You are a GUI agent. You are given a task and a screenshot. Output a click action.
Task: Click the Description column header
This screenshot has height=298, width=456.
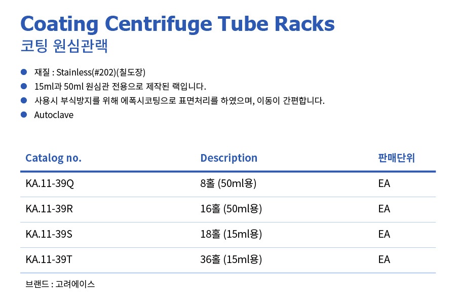(229, 158)
